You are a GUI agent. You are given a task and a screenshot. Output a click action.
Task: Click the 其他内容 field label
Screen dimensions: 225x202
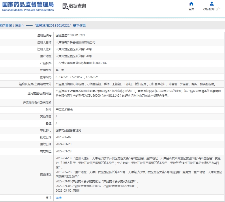(46, 116)
